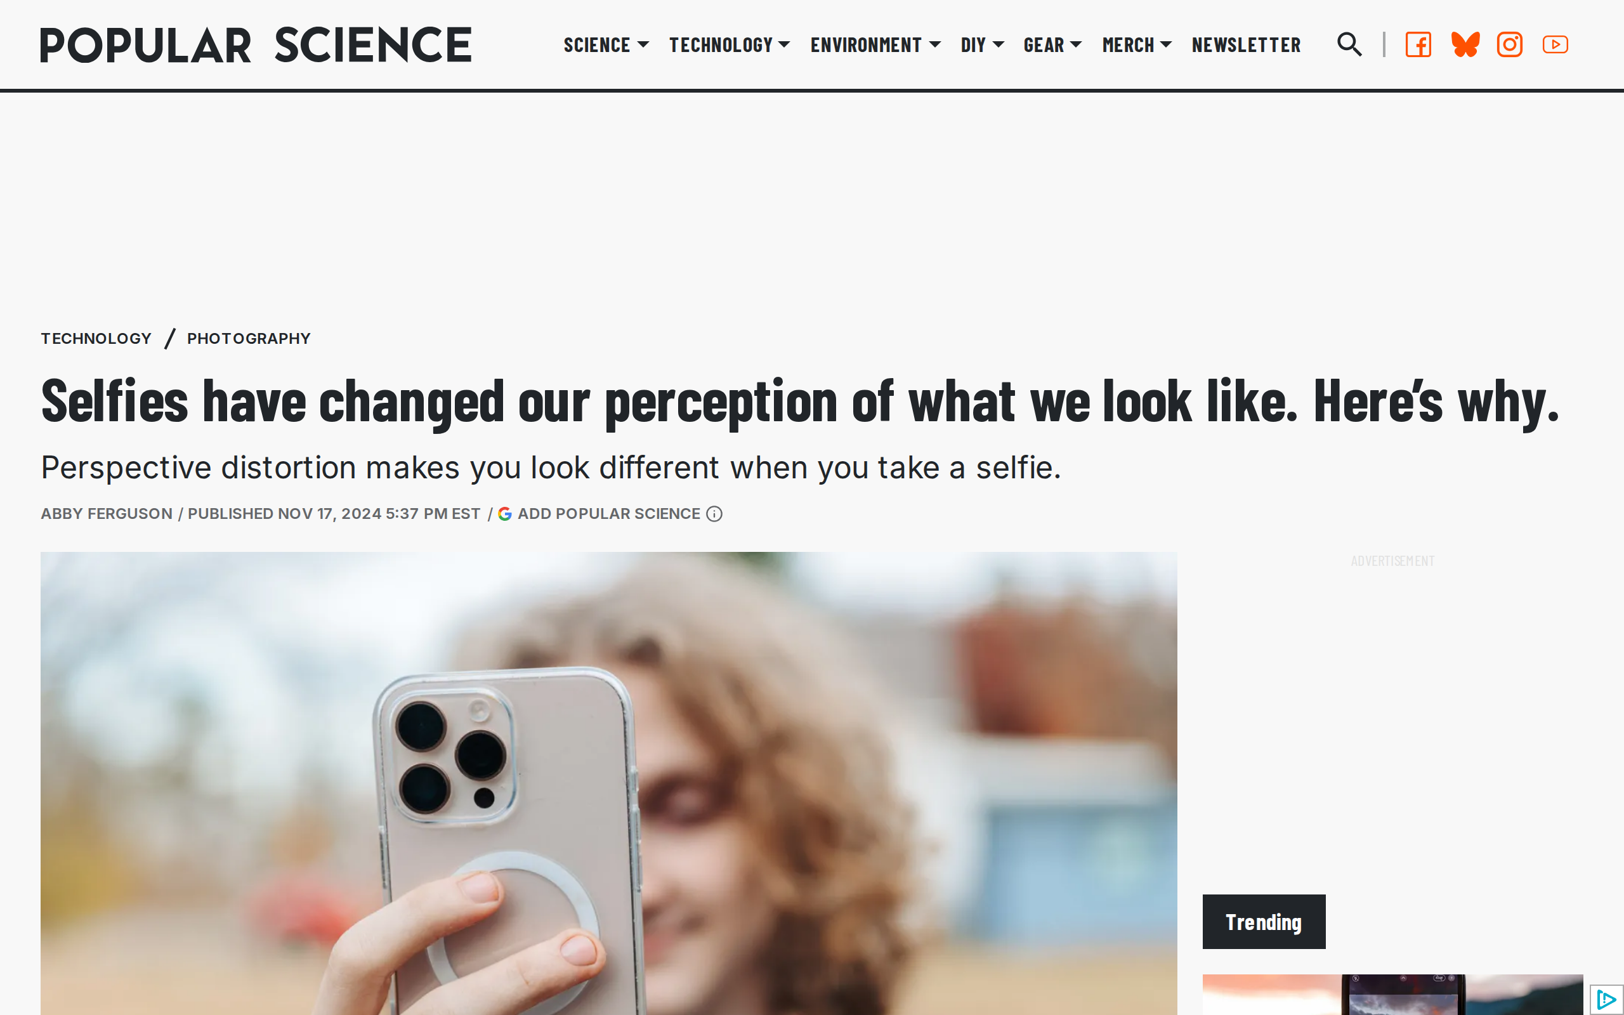
Task: Open the YouTube icon in header
Action: point(1555,44)
